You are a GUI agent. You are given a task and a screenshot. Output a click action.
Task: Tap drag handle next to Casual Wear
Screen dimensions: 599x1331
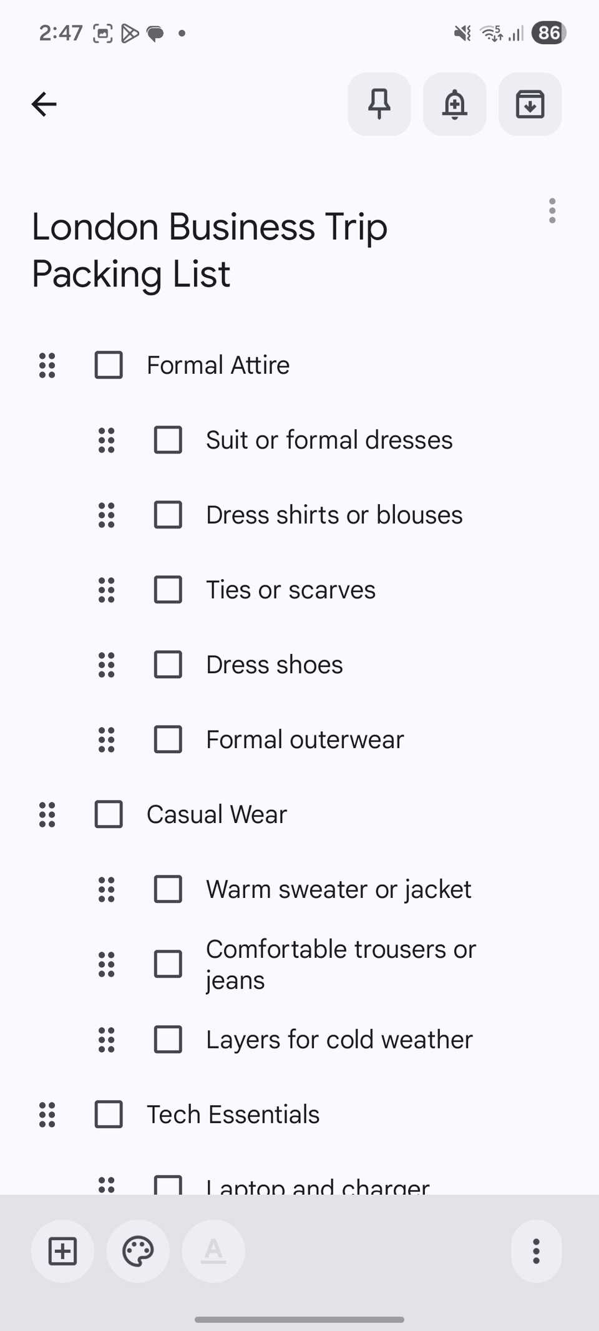[x=47, y=814]
